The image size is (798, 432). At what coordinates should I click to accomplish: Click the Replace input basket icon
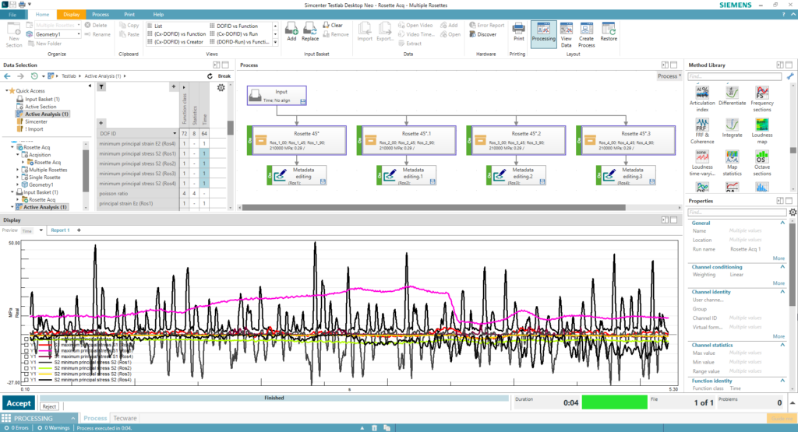310,29
